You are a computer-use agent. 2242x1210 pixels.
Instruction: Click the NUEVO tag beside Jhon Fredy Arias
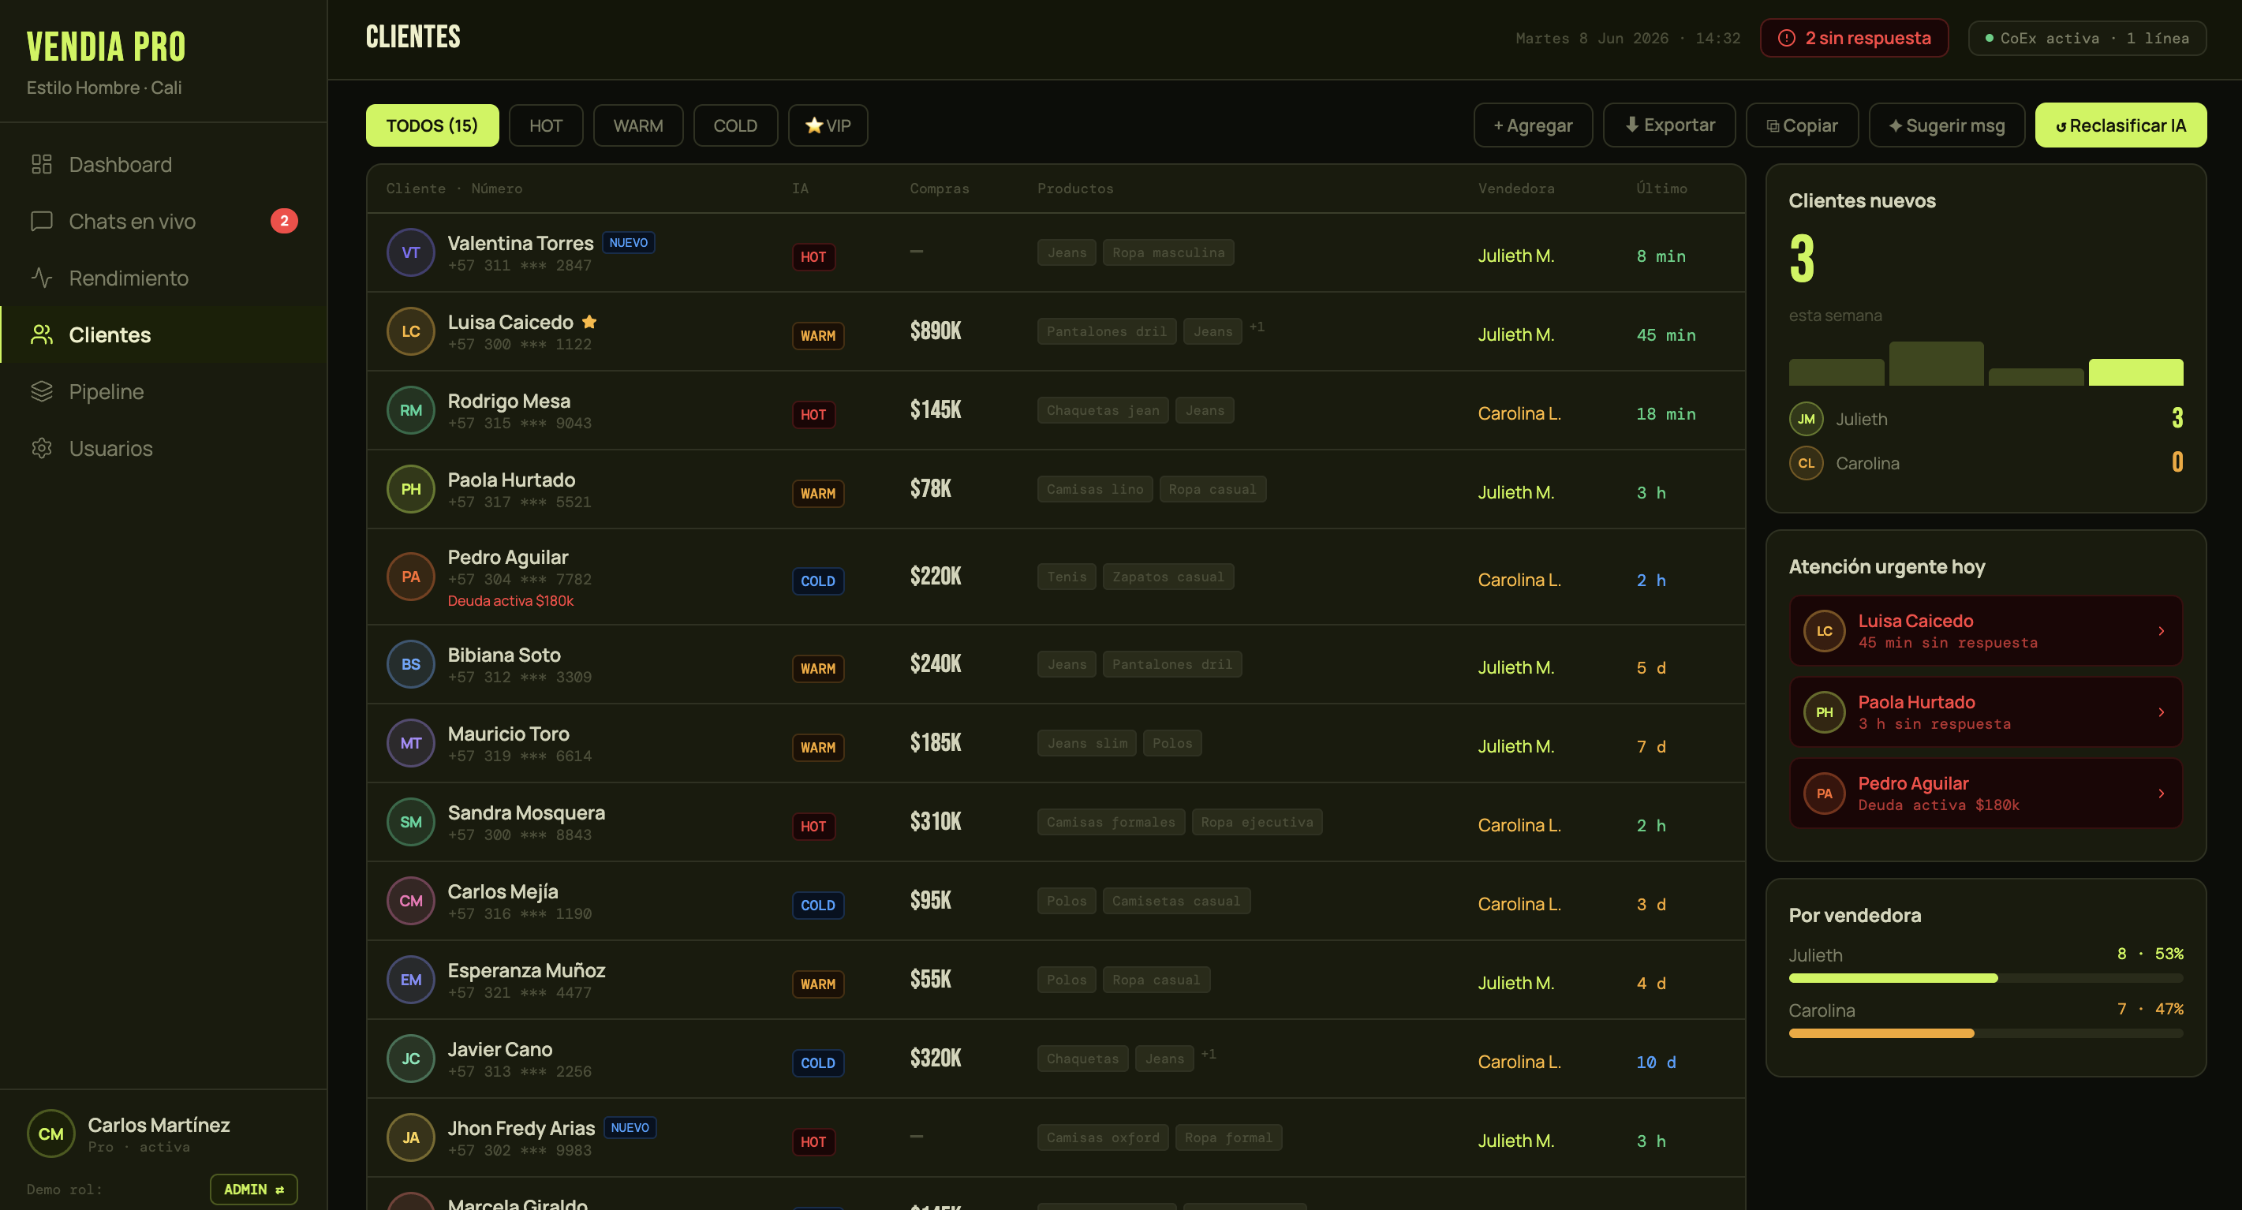630,1128
